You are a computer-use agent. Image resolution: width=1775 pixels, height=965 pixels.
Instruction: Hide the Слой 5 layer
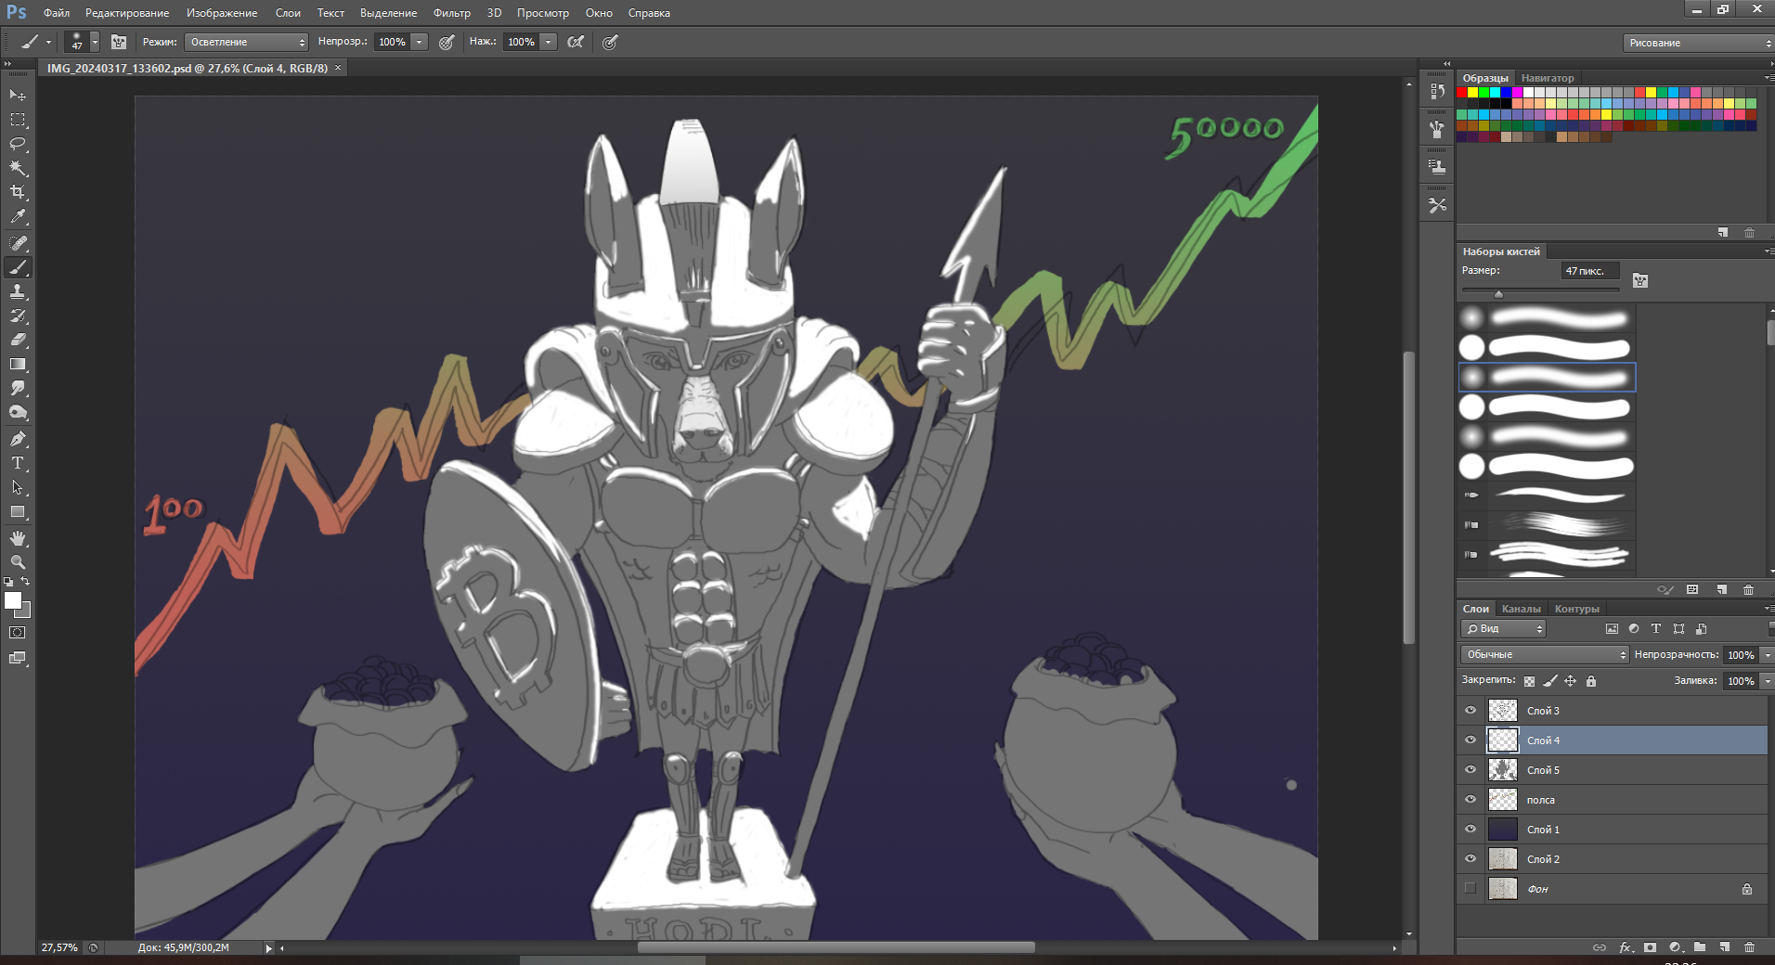(x=1470, y=770)
